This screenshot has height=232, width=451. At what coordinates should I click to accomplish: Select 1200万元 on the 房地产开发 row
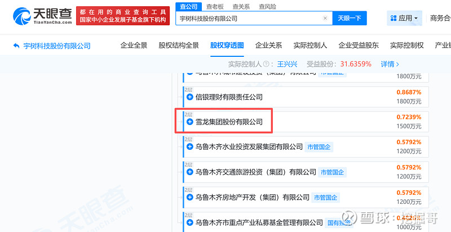[x=409, y=202]
